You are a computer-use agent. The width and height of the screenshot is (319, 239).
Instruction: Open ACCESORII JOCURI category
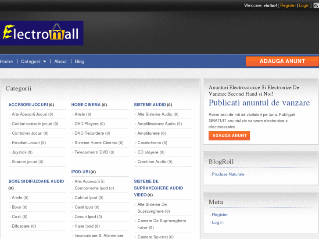pos(28,105)
